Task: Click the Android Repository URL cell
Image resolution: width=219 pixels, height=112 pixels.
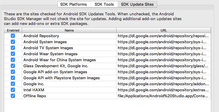Action: 164,36
